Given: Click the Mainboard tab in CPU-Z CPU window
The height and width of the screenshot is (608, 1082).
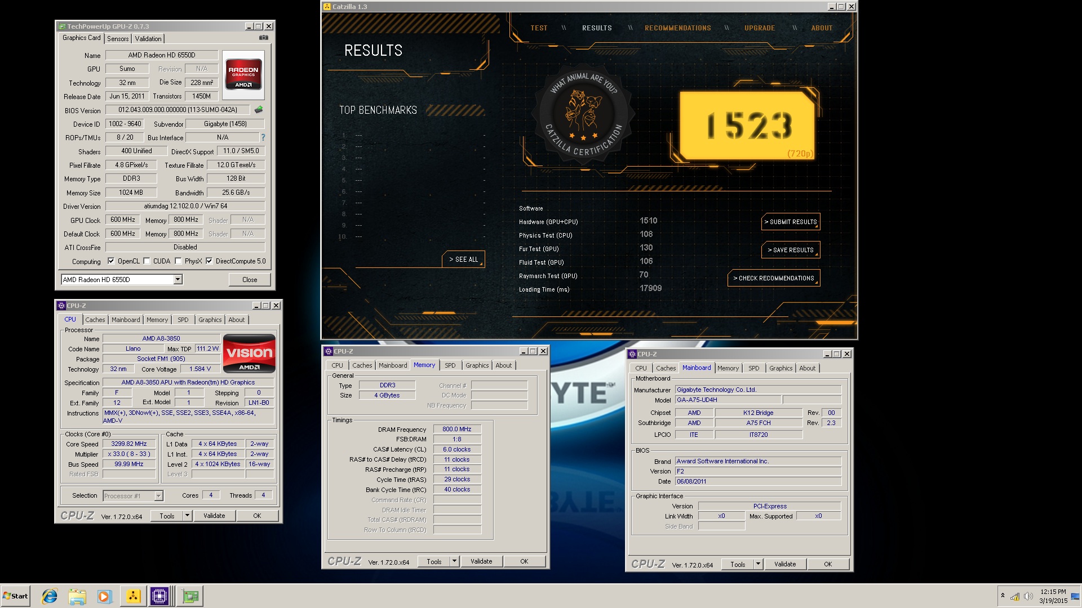Looking at the screenshot, I should pos(126,320).
